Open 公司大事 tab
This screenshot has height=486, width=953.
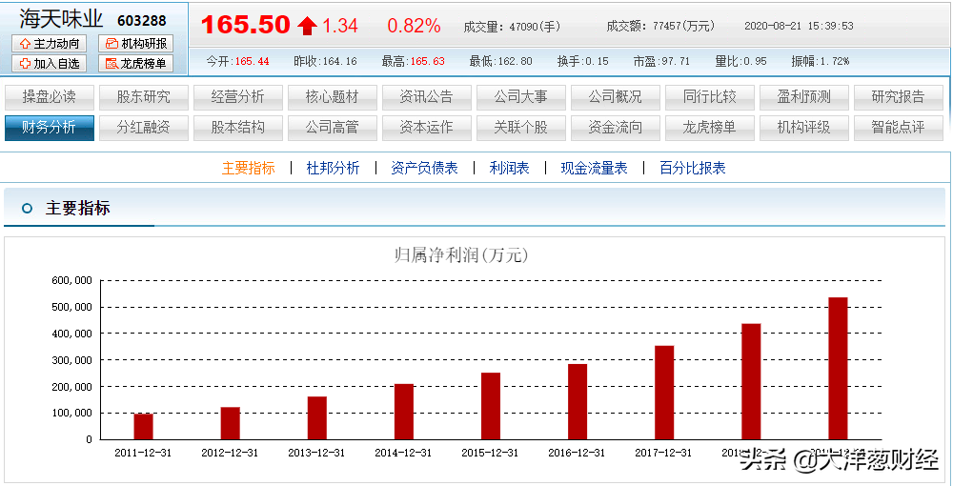(x=521, y=97)
